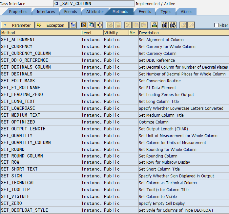Select the SET_DECIMALS method cell
This screenshot has height=214, width=229.
point(41,74)
